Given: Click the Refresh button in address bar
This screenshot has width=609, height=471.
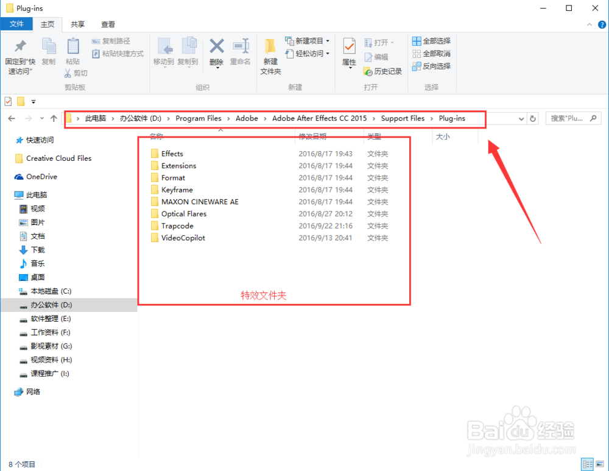Looking at the screenshot, I should pyautogui.click(x=533, y=119).
